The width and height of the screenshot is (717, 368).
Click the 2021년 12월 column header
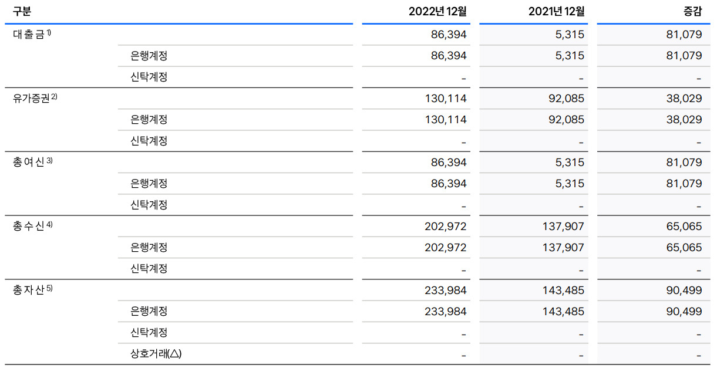[x=556, y=11]
